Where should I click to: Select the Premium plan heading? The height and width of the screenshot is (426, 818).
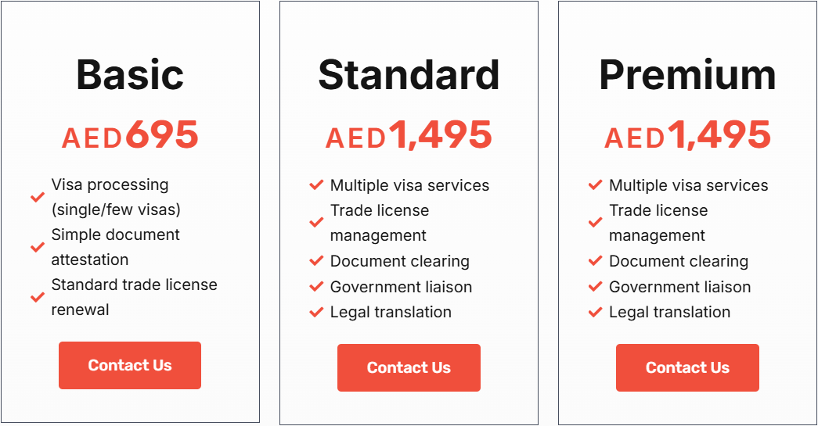687,75
